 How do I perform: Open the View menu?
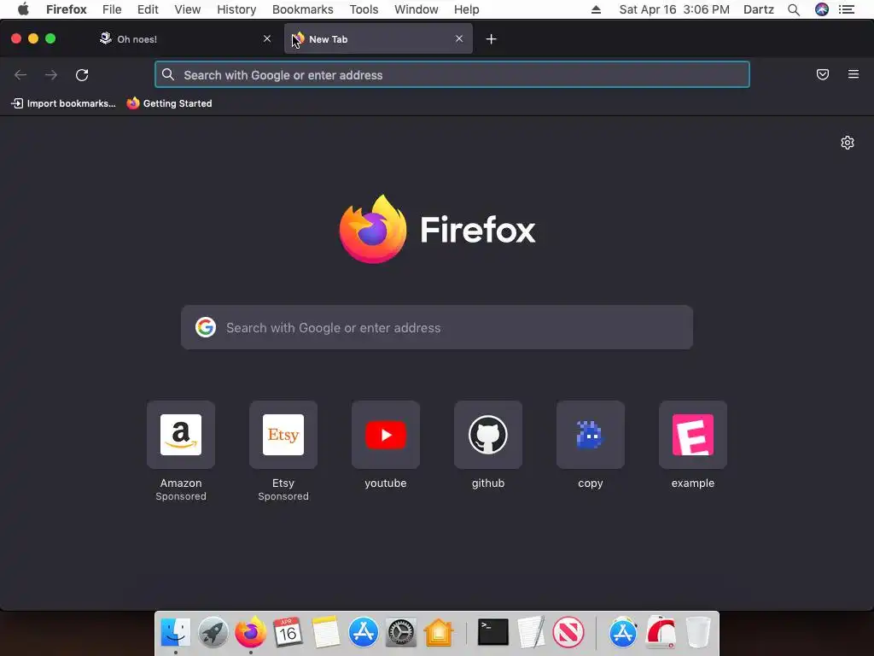click(187, 9)
